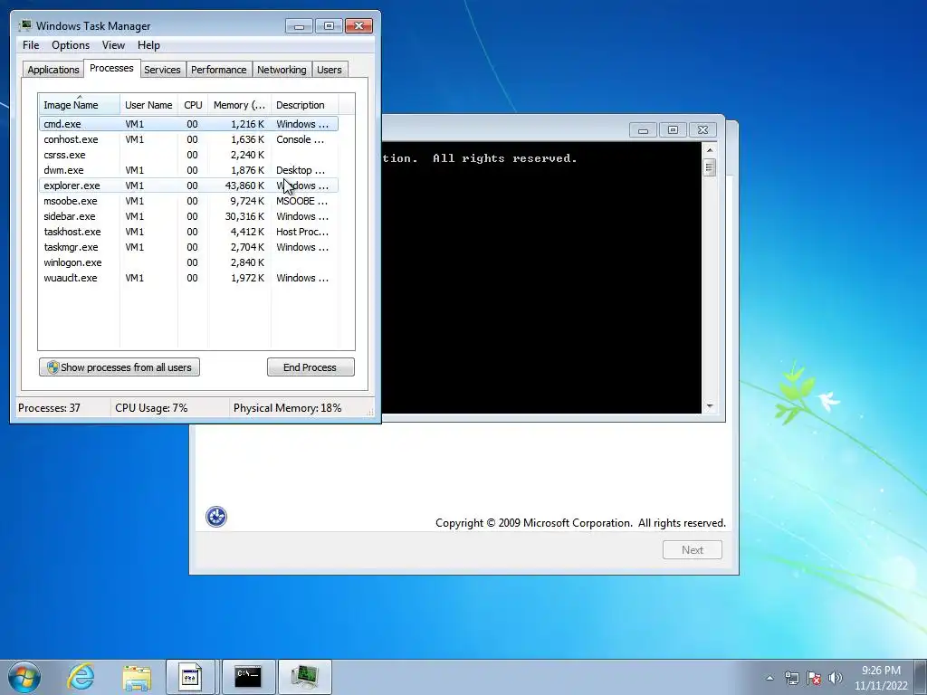Select the Processes tab
This screenshot has height=695, width=927.
click(111, 69)
